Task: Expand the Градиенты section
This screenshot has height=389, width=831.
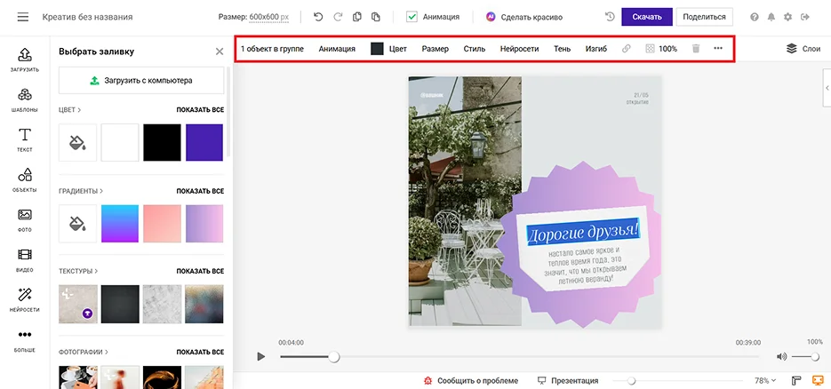Action: pos(82,191)
